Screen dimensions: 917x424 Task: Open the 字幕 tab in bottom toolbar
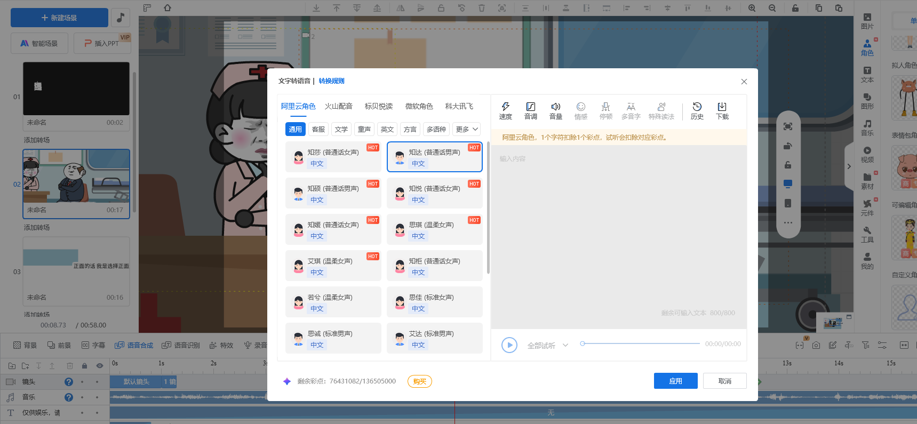[x=93, y=345]
